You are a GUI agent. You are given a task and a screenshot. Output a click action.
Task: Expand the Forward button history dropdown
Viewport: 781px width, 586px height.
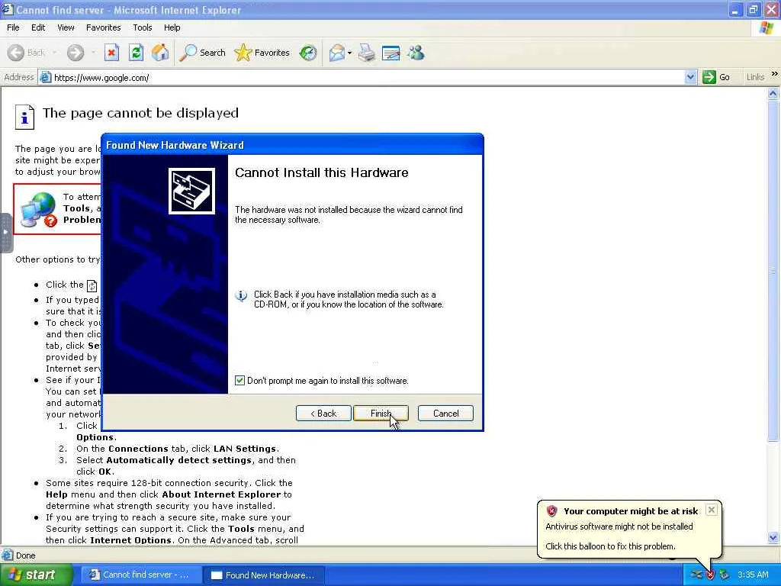93,53
